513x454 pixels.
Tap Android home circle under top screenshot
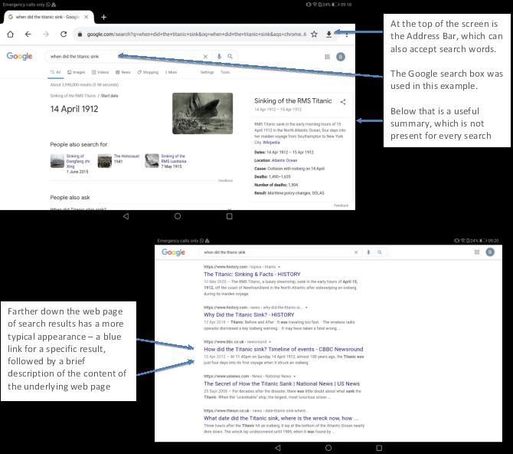click(178, 216)
